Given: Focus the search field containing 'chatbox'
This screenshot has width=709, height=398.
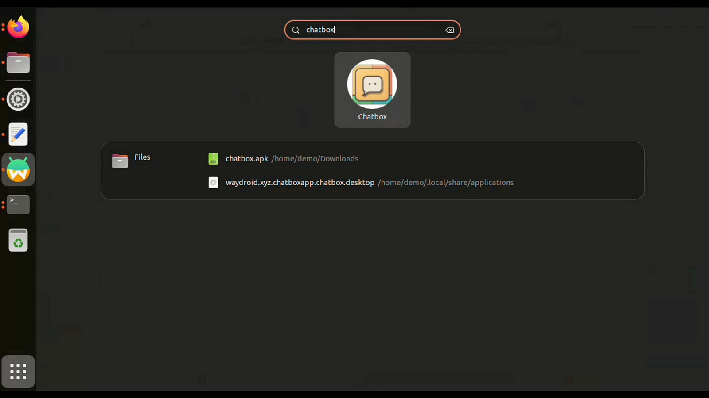Looking at the screenshot, I should (372, 30).
